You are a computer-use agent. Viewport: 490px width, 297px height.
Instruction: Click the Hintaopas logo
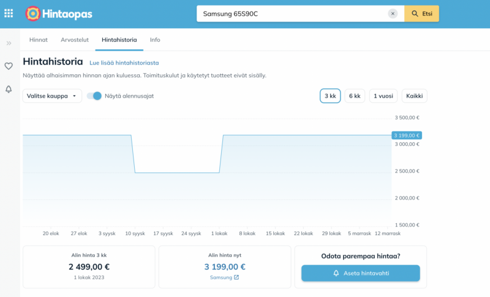pyautogui.click(x=60, y=13)
